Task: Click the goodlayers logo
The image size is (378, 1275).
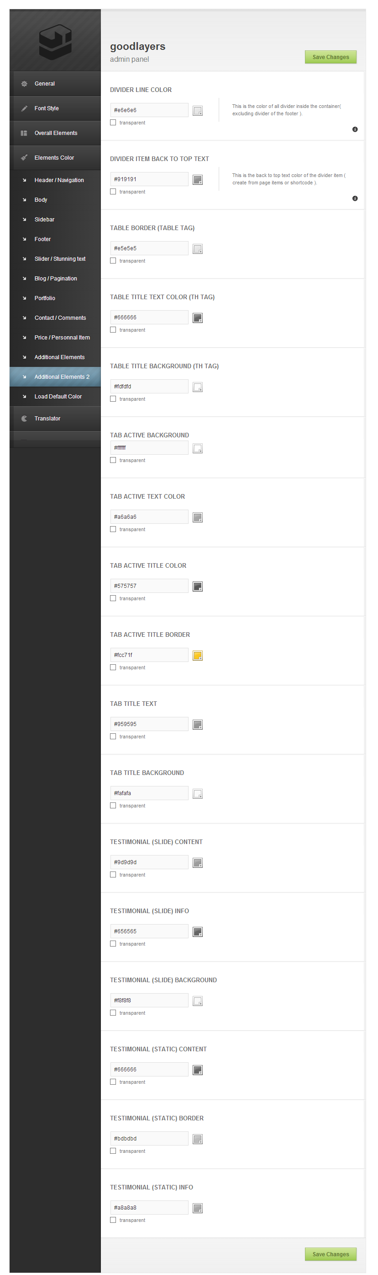Action: pyautogui.click(x=55, y=42)
